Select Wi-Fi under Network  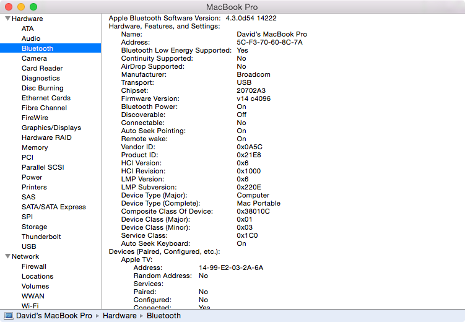click(x=30, y=306)
